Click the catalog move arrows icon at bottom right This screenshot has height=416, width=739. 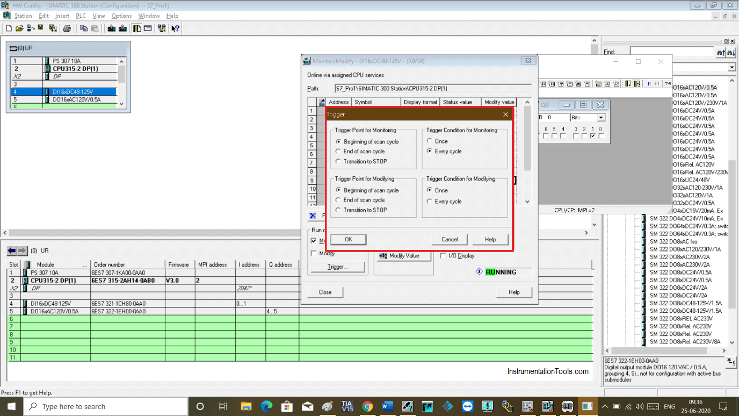[731, 361]
